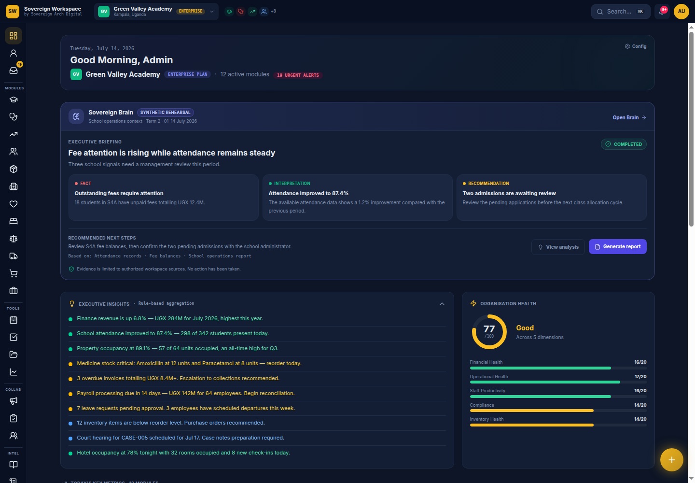This screenshot has height=483, width=695.
Task: Click the green graduation cap shortcut in top bar
Action: pyautogui.click(x=229, y=12)
